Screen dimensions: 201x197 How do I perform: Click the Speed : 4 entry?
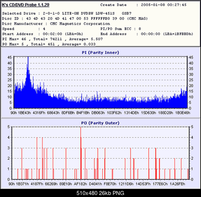23,29
